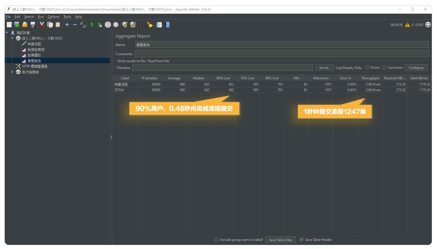Expand all nodes with plus icon
437x249 pixels.
click(x=67, y=25)
